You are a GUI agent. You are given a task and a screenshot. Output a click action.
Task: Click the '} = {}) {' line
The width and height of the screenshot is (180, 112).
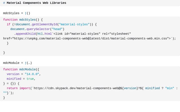[x=11, y=83]
